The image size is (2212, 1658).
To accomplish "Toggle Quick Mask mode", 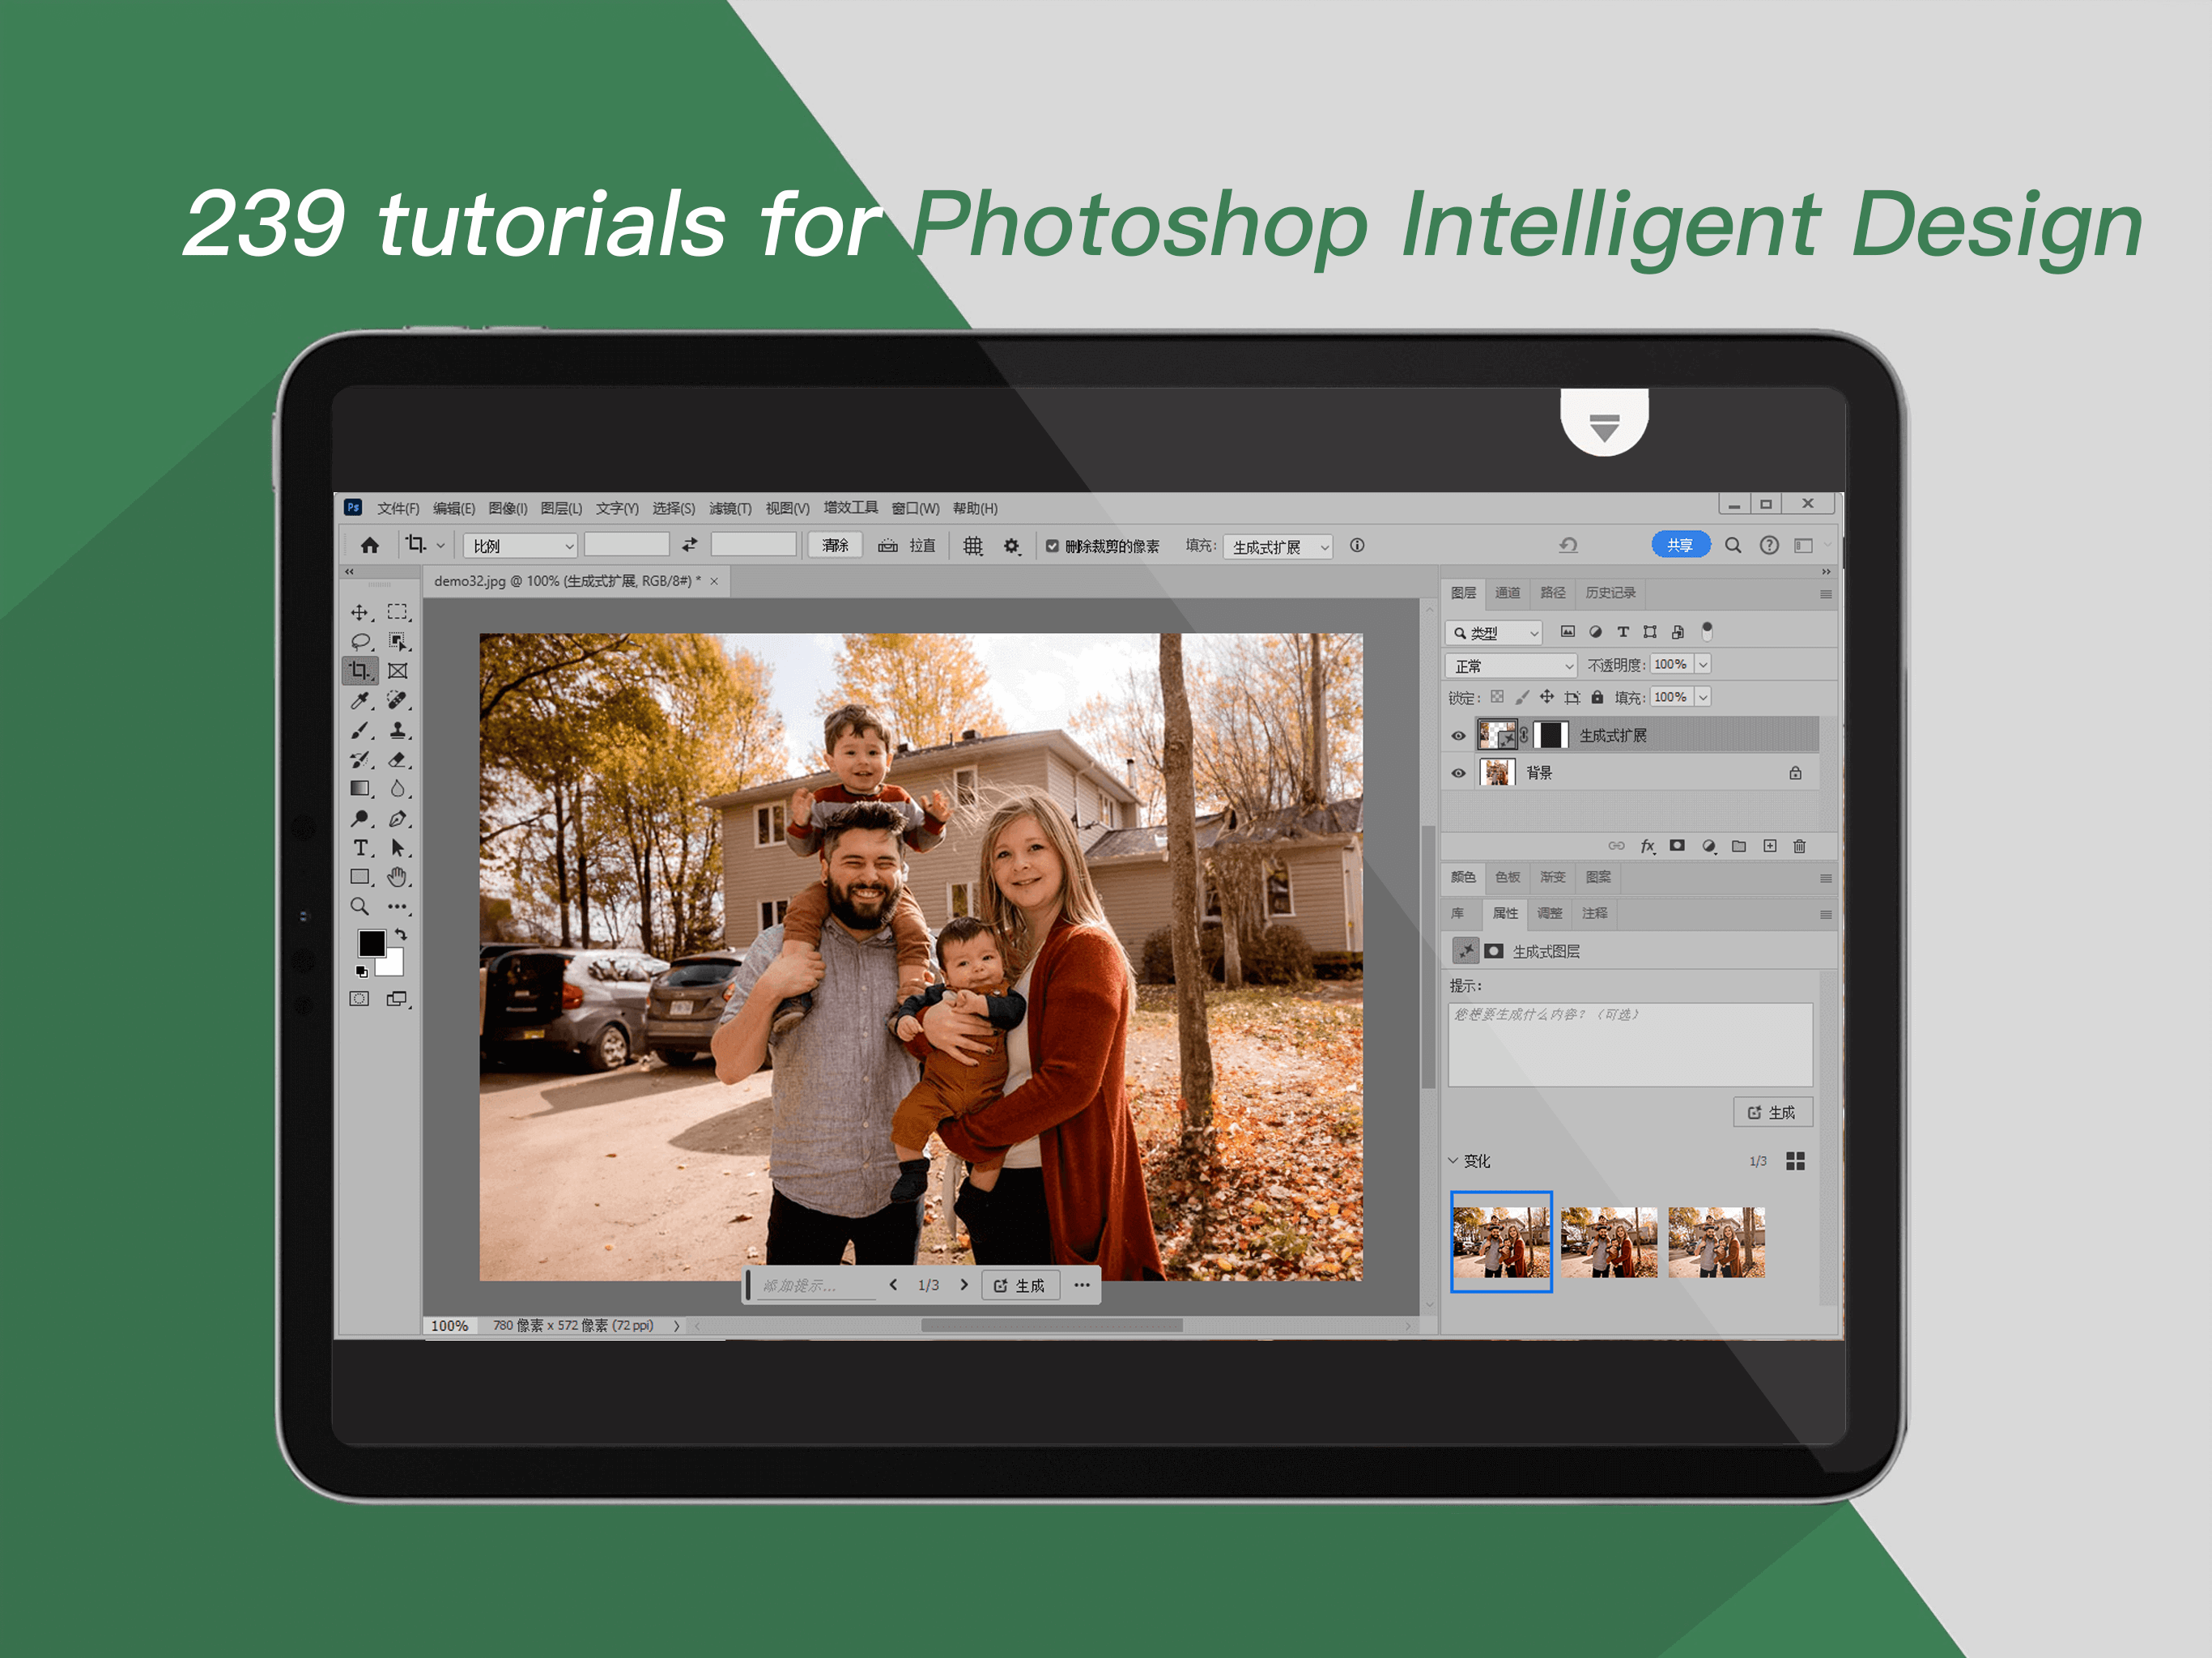I will [359, 999].
